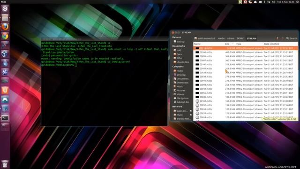Open Rubbish Bin at launcher bottom
The height and width of the screenshot is (169, 300).
[x=5, y=164]
